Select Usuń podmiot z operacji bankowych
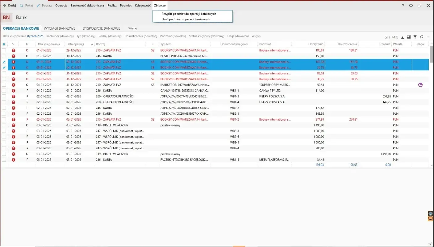Viewport: 434px width, 247px height. pyautogui.click(x=186, y=19)
